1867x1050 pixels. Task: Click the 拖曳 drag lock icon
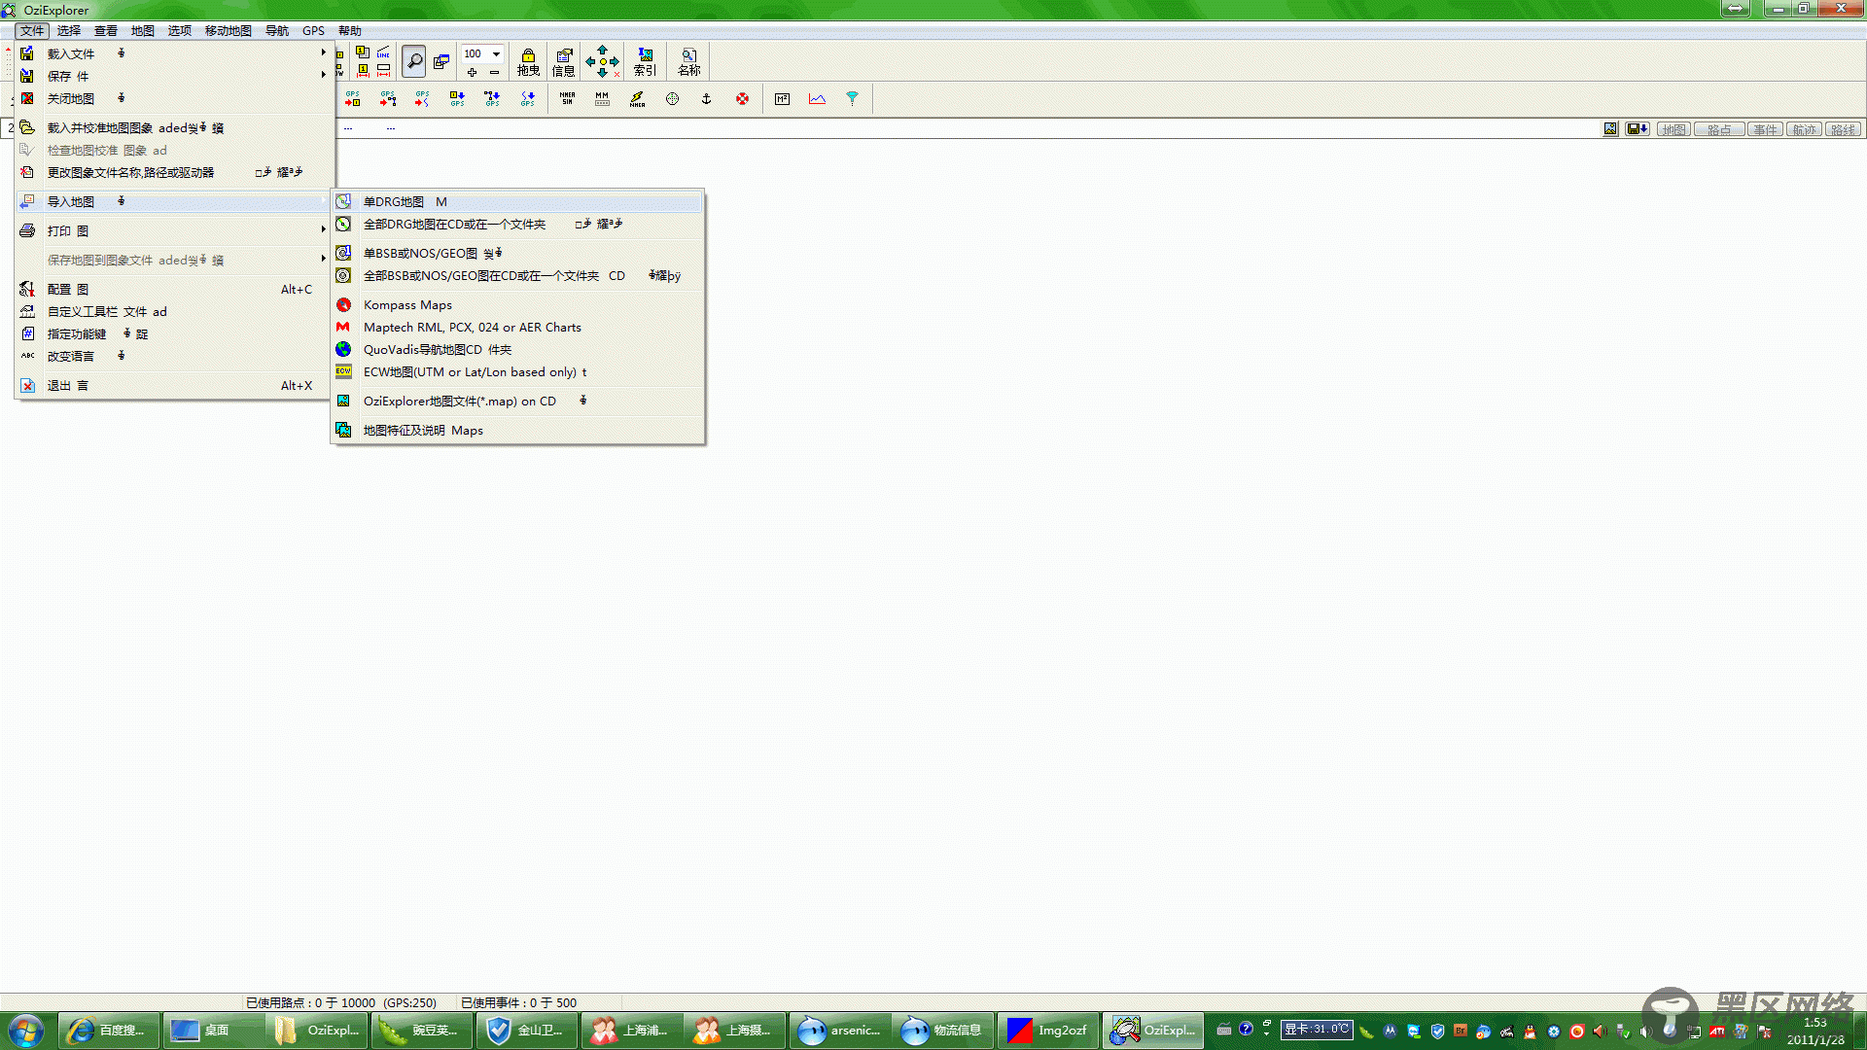[x=528, y=61]
